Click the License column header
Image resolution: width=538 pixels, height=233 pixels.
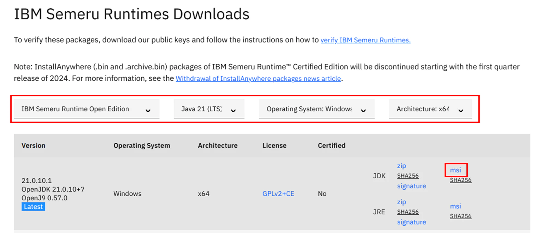pos(274,145)
